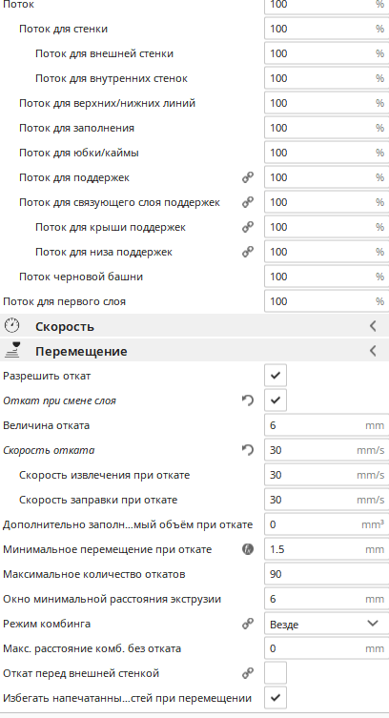Click link icon for Поток для крыши поддержек

point(248,227)
